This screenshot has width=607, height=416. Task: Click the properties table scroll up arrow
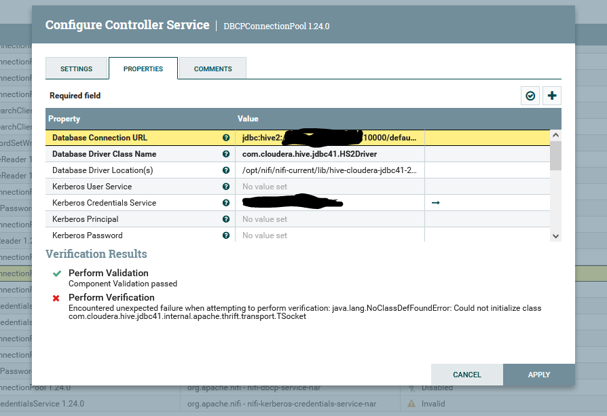pyautogui.click(x=556, y=135)
